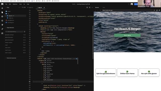161x91 pixels.
Task: Open the View menu
Action: tap(20, 4)
